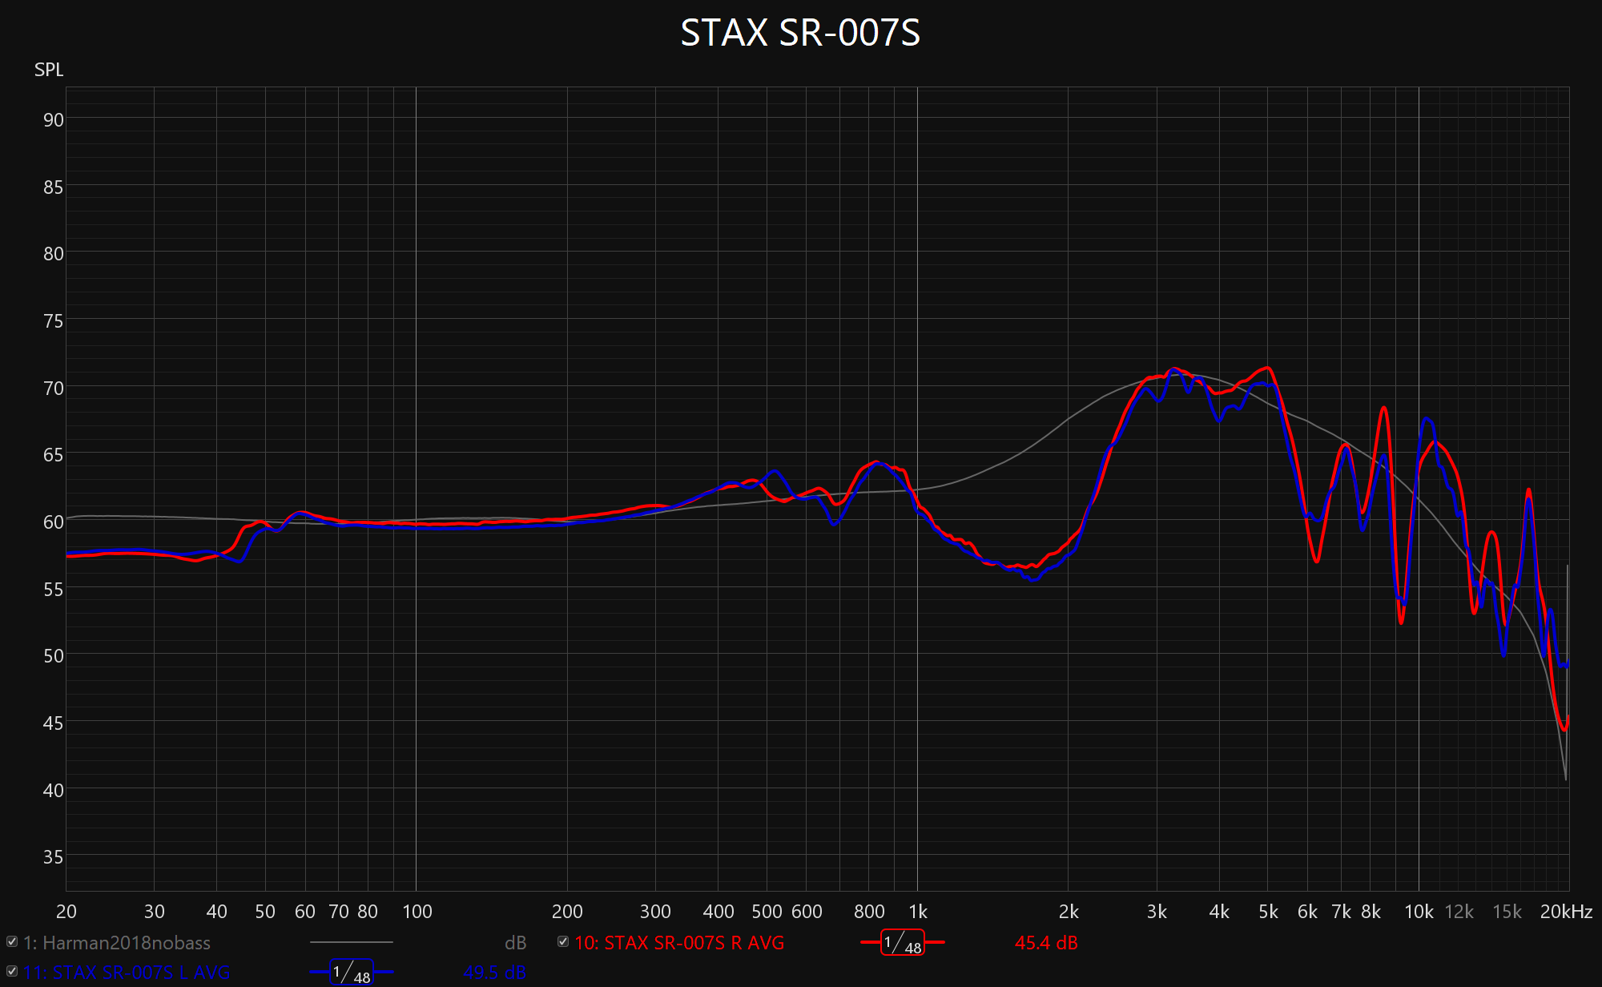Click the 90 dB vertical axis label
This screenshot has height=987, width=1602.
(x=53, y=120)
